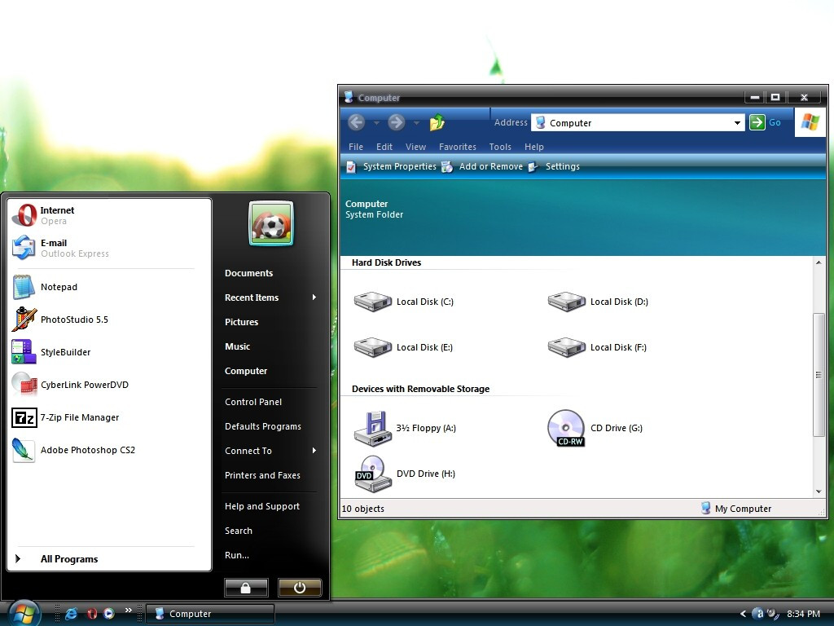Click Settings toolbar item
Screen dimensions: 834x626
coord(554,166)
